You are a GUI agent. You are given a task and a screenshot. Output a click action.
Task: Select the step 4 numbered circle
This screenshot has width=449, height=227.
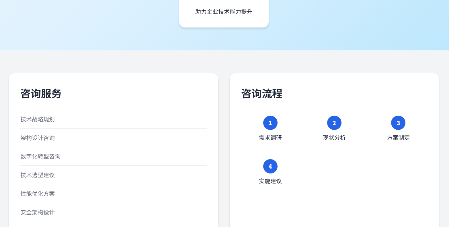(x=270, y=166)
